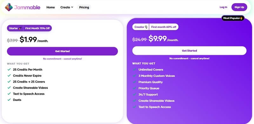254x124 pixels.
Task: Click checkmark beside 25 Credits Per Month
Action: tap(9, 70)
